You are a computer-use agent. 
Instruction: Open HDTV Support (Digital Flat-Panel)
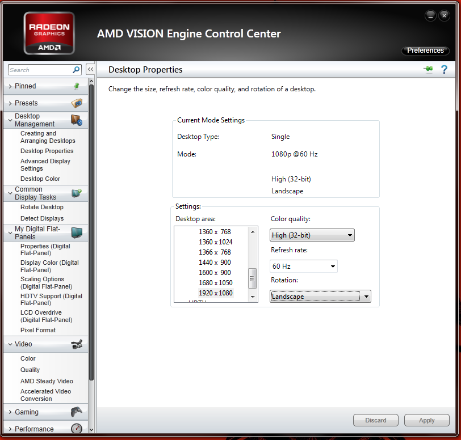coord(51,299)
